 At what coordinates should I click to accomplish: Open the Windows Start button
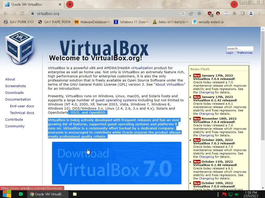(7, 194)
